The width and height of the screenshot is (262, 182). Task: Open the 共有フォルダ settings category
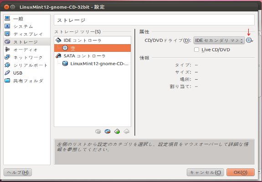tap(27, 81)
